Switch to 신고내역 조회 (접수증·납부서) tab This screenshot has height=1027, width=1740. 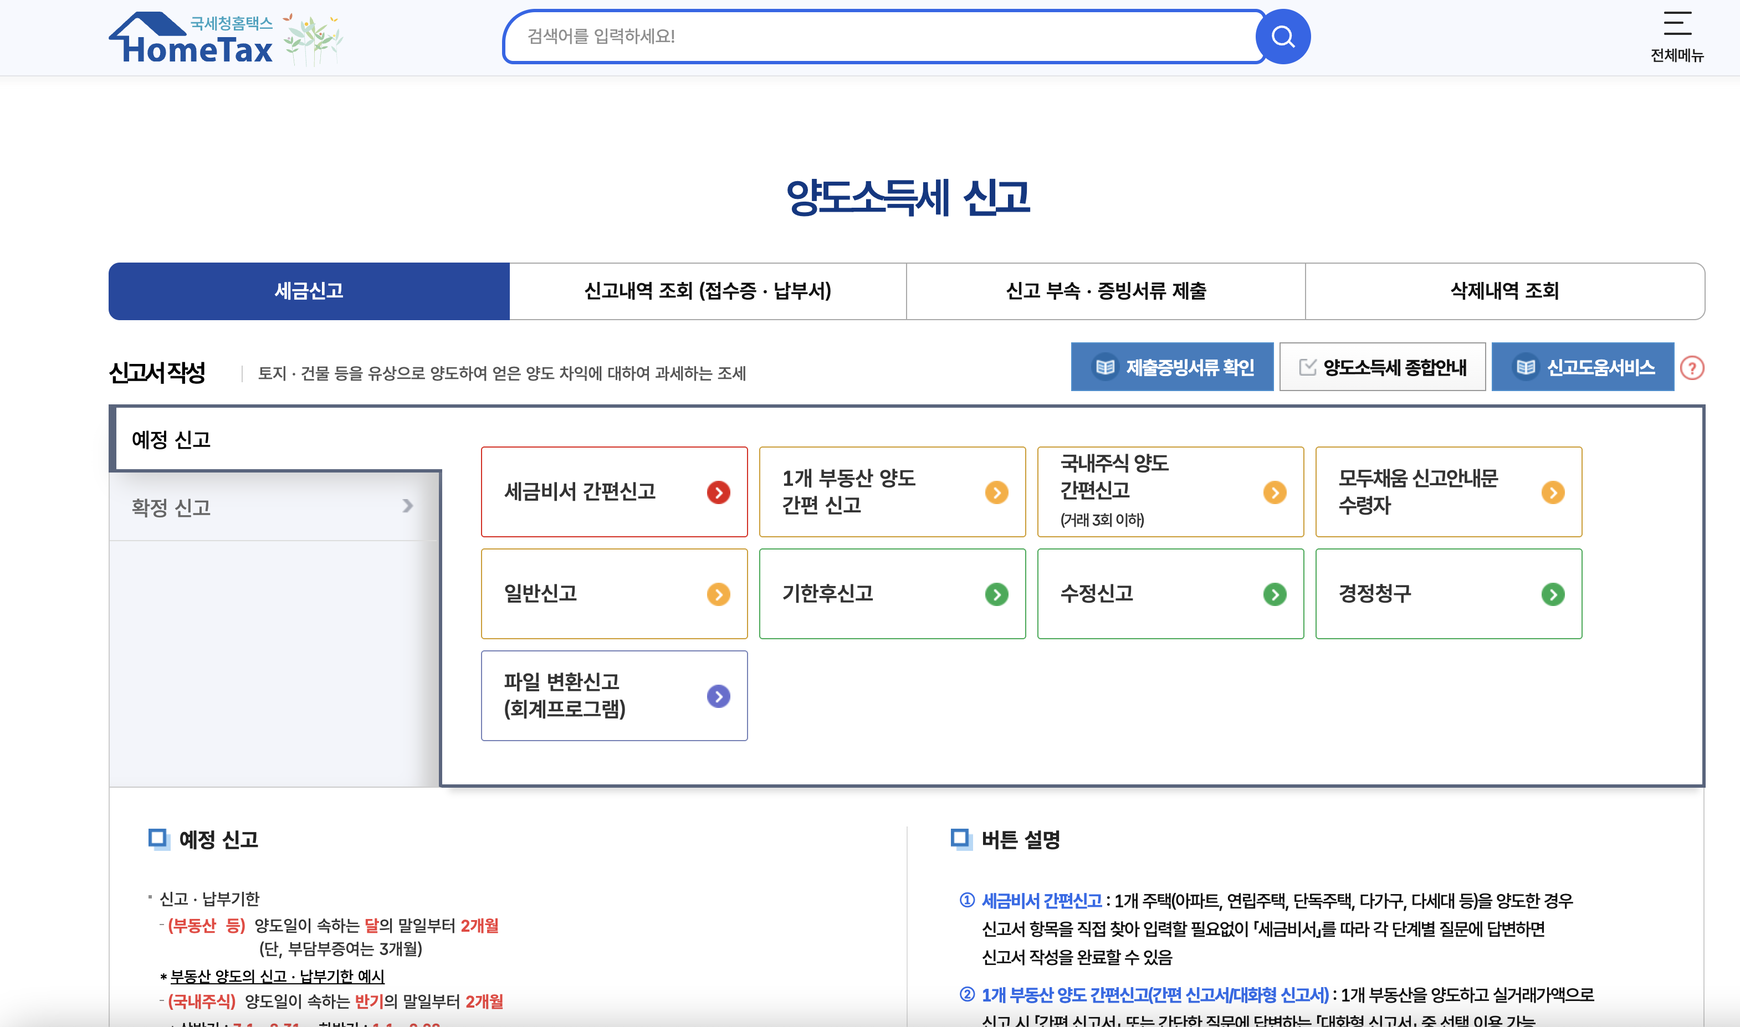[707, 291]
